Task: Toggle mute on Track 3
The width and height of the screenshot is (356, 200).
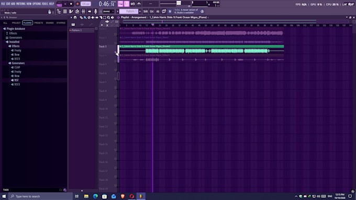Action: (116, 52)
